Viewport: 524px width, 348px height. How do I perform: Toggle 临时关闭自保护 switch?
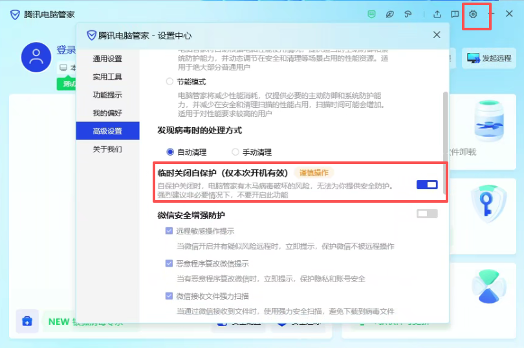427,185
